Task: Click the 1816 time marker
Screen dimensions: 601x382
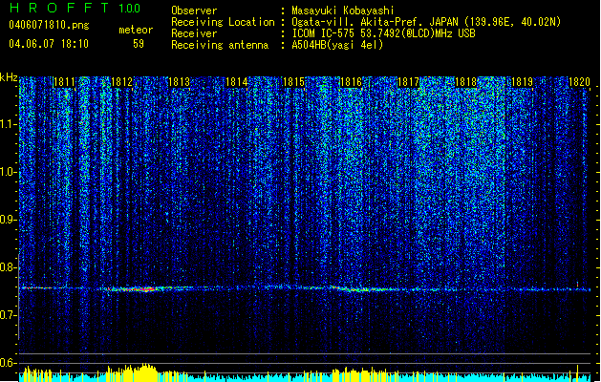Action: 351,82
